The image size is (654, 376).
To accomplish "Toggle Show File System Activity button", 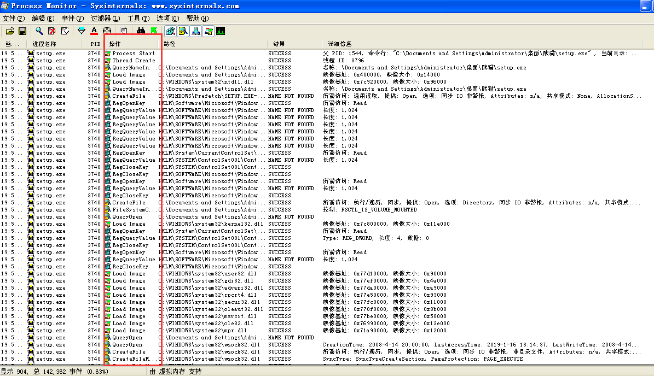I will [183, 31].
